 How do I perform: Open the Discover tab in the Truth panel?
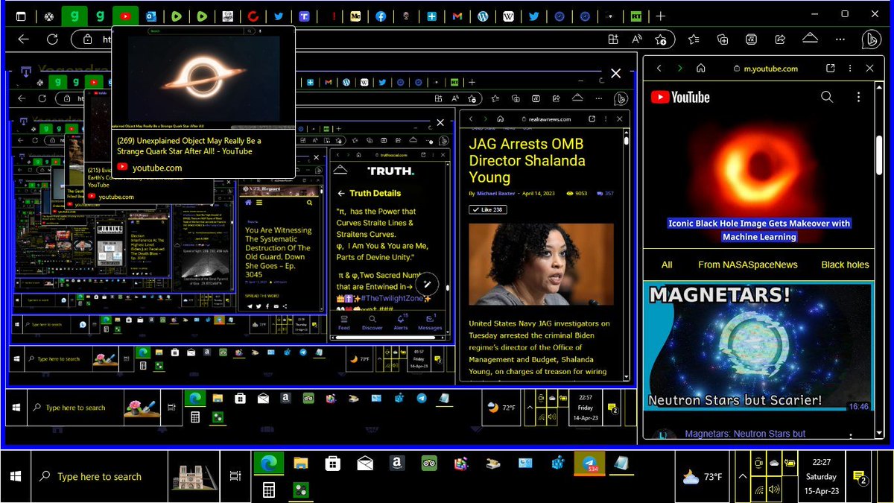point(372,322)
